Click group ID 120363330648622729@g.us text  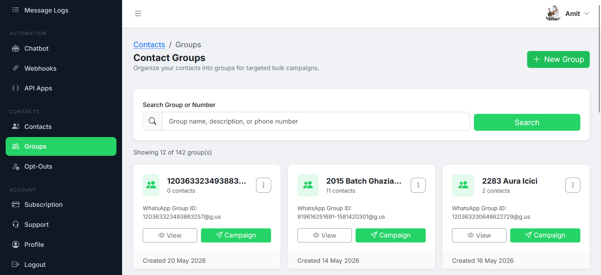[x=491, y=217]
